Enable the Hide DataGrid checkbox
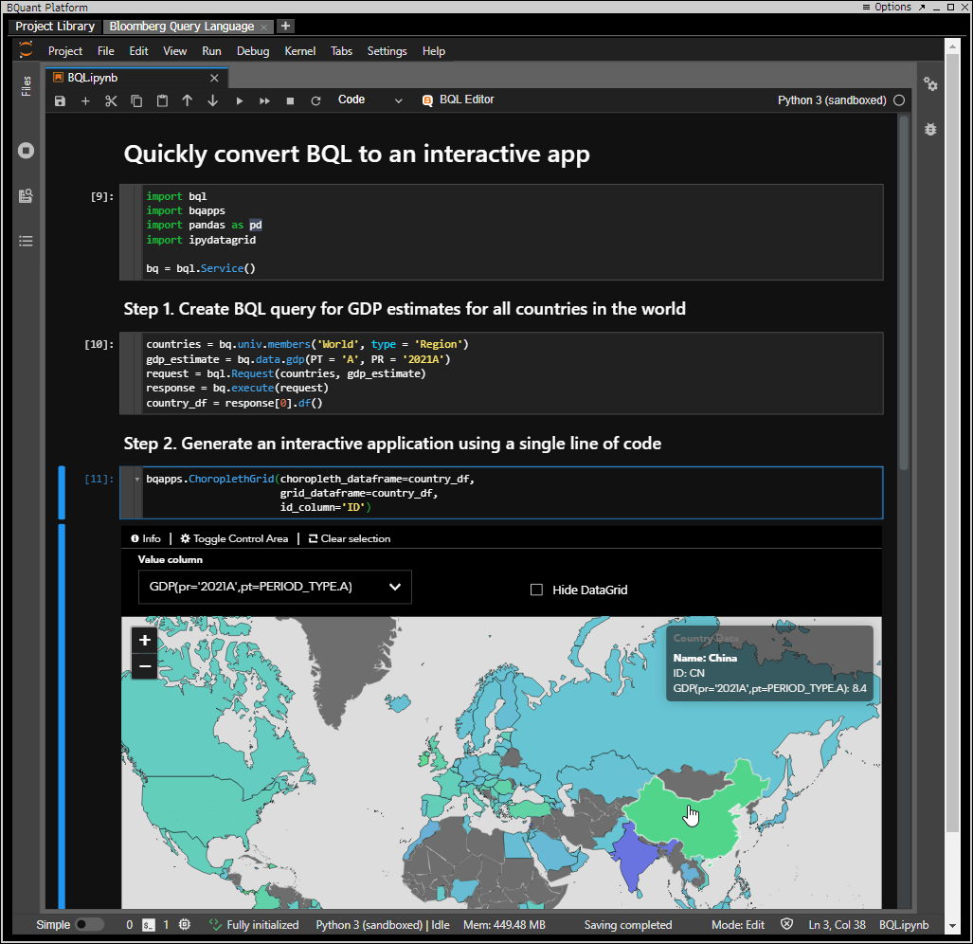 coord(536,590)
